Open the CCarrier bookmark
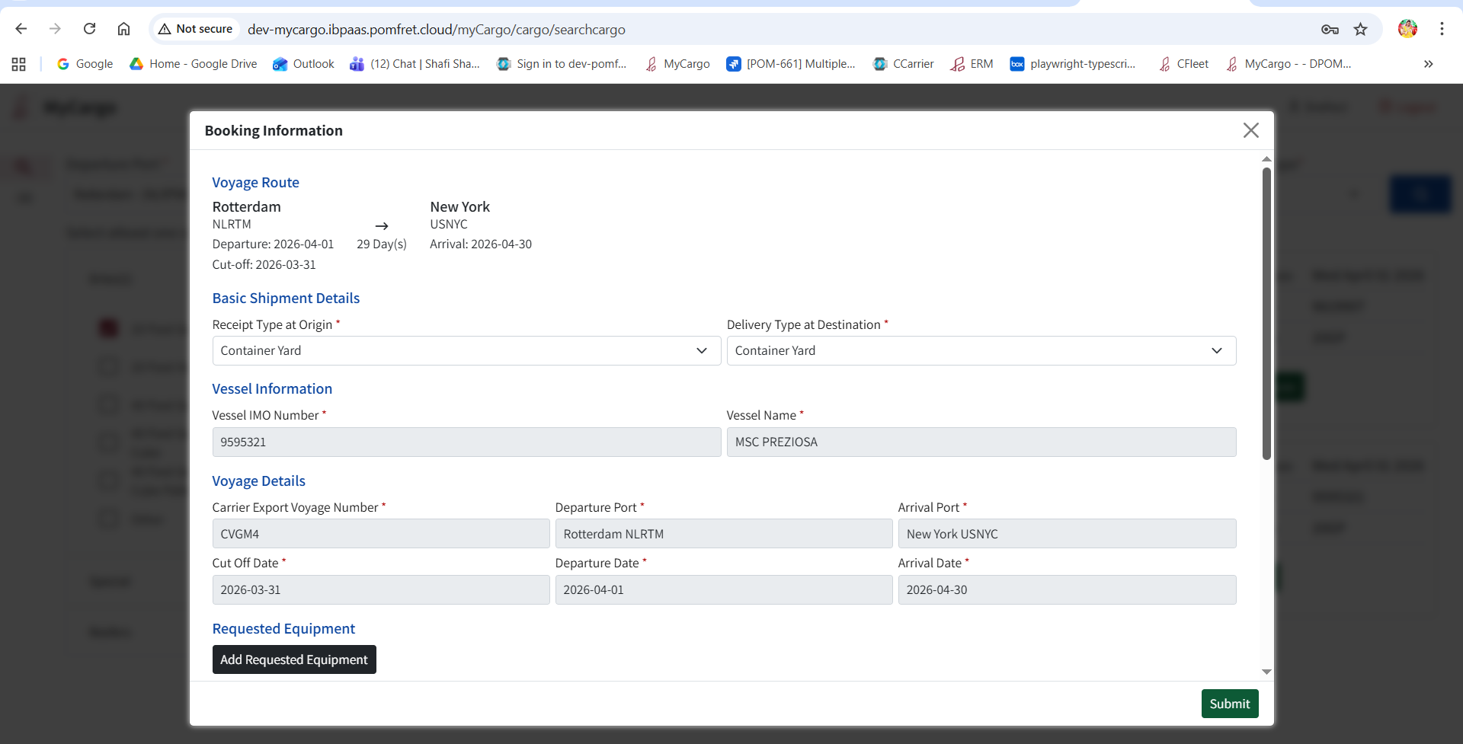Viewport: 1463px width, 744px height. click(x=904, y=64)
